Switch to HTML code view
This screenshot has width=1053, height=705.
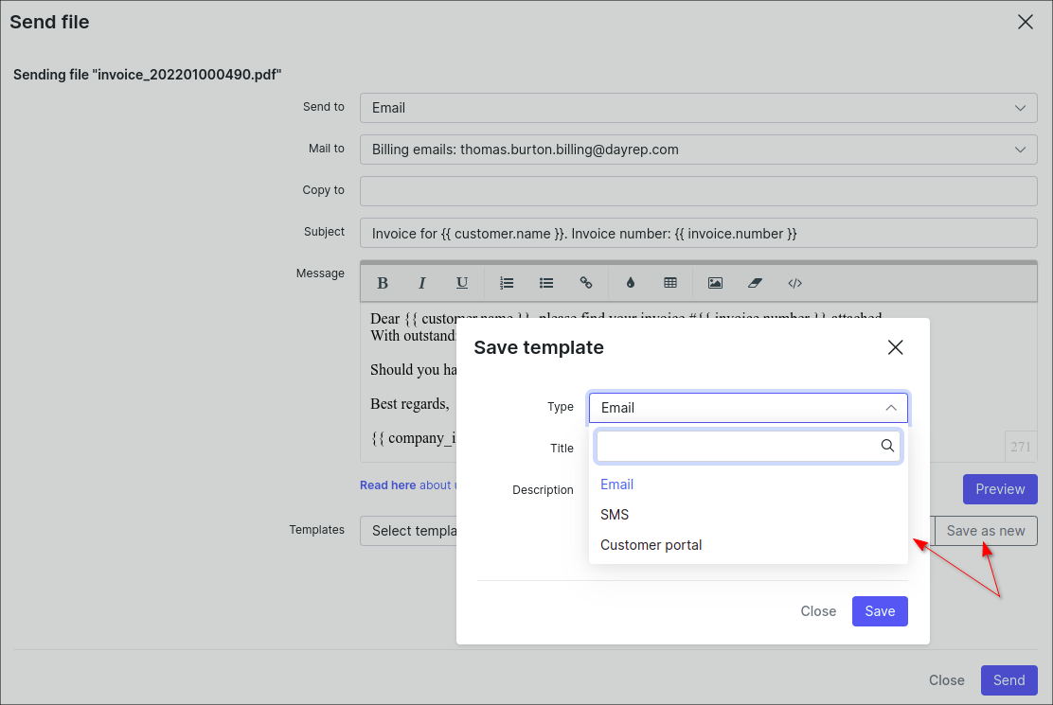[794, 283]
